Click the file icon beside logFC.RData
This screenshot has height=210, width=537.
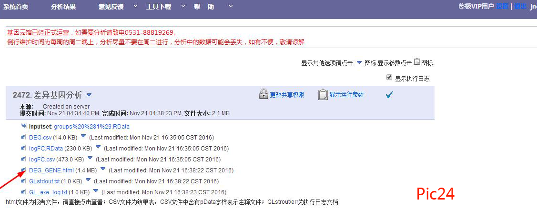pos(23,149)
